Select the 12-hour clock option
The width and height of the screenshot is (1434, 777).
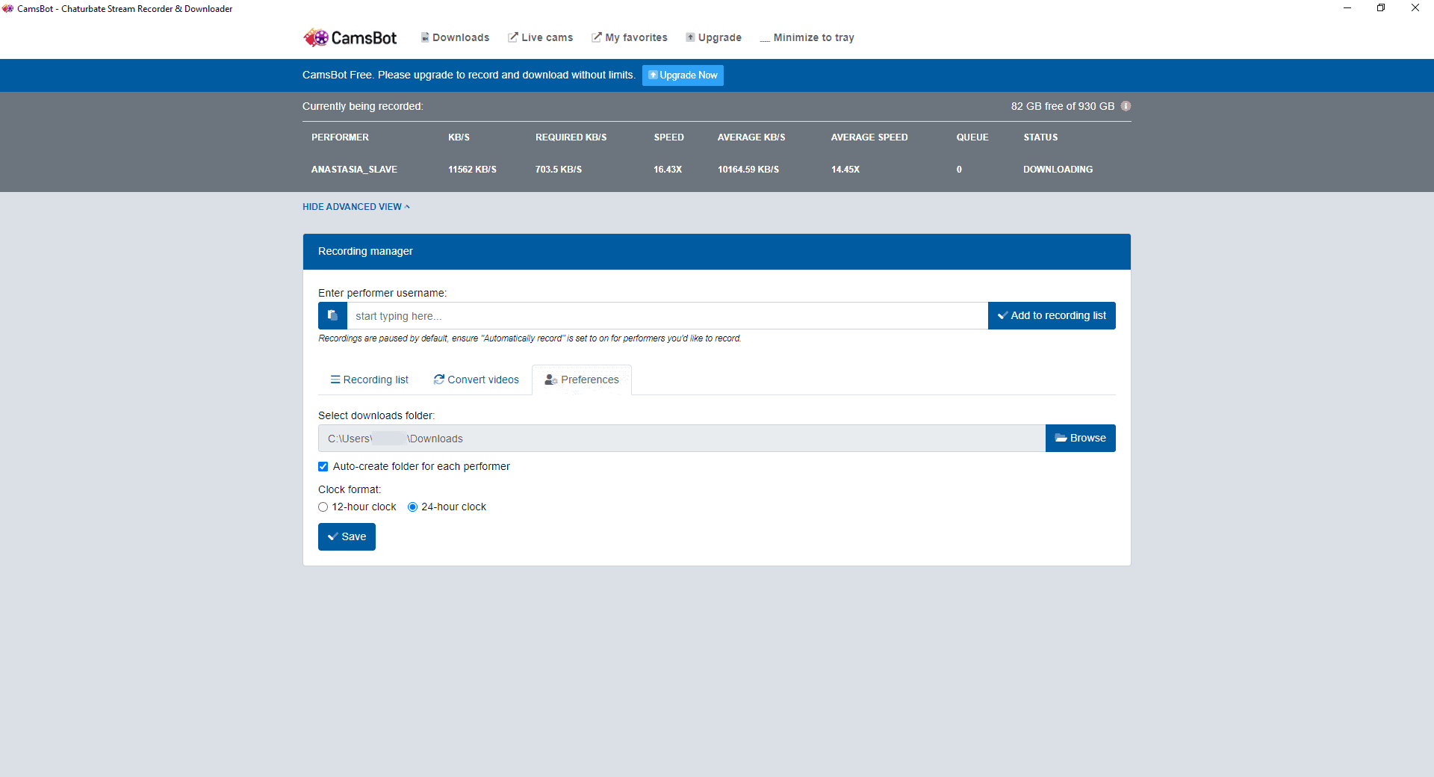pos(323,507)
